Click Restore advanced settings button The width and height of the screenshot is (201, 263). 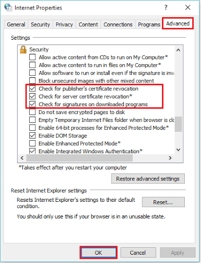[148, 179]
